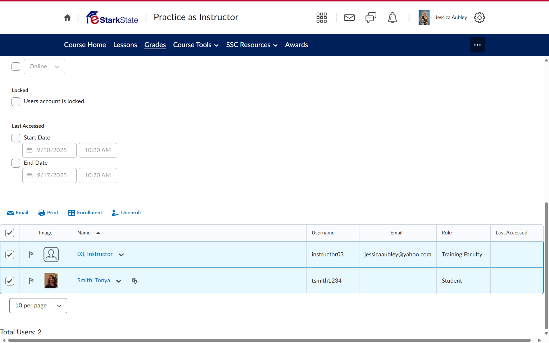
Task: Go to the My Home house icon
Action: [67, 18]
